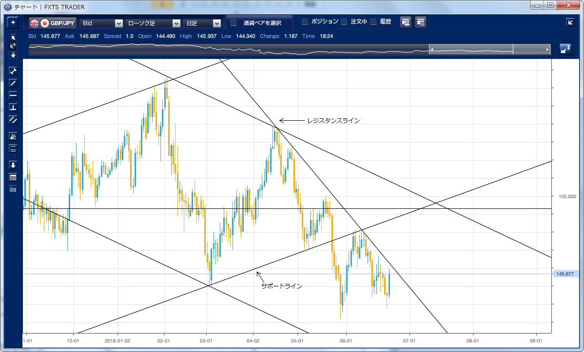Screen dimensions: 584x352
Task: Choose the fan lines drawing tool
Action: 13,136
